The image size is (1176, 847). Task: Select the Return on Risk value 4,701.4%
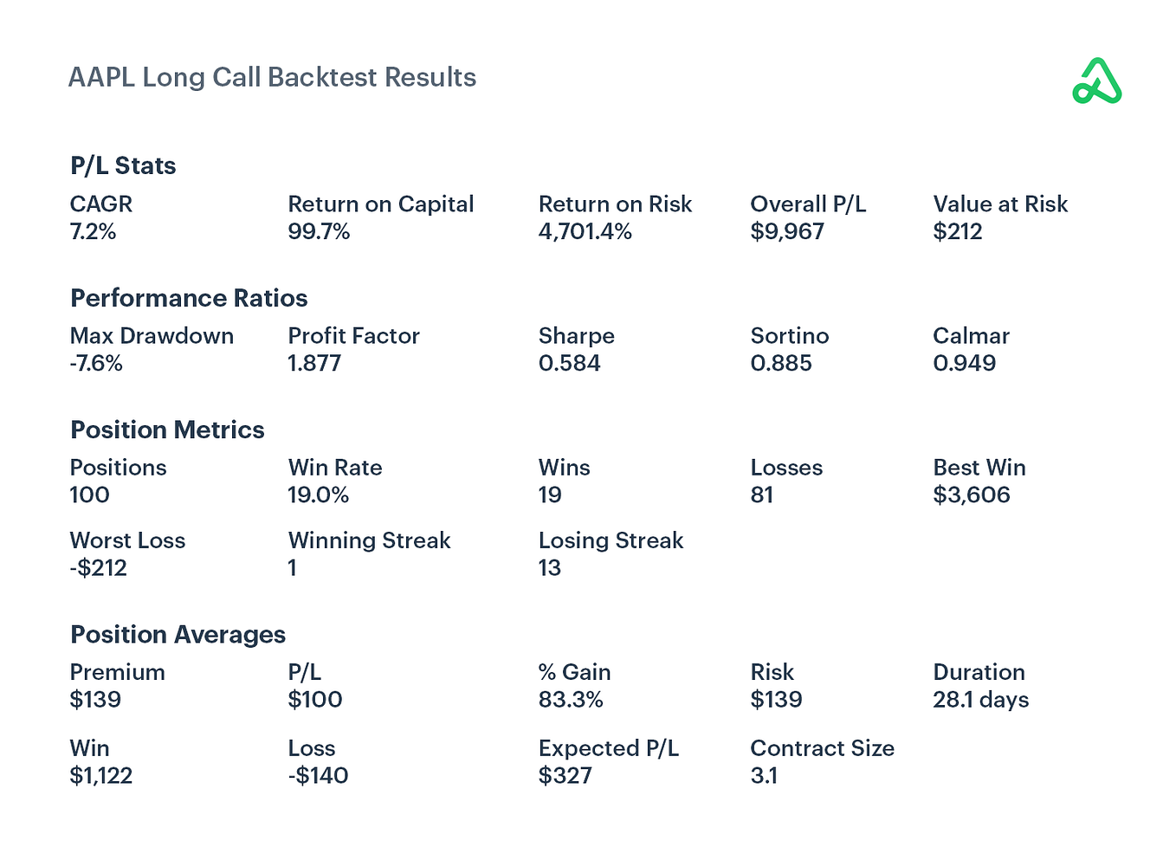pos(585,232)
